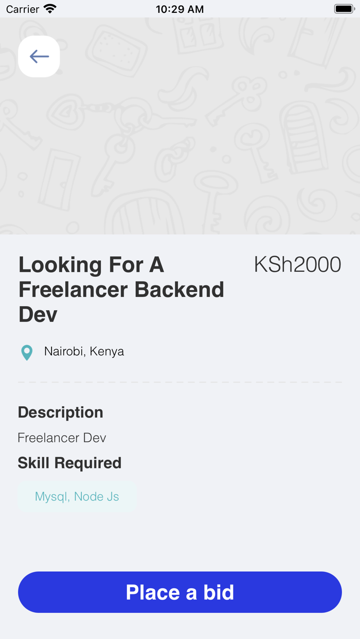Screen dimensions: 360x639
Task: Tap the dashed divider line
Action: pos(180,382)
